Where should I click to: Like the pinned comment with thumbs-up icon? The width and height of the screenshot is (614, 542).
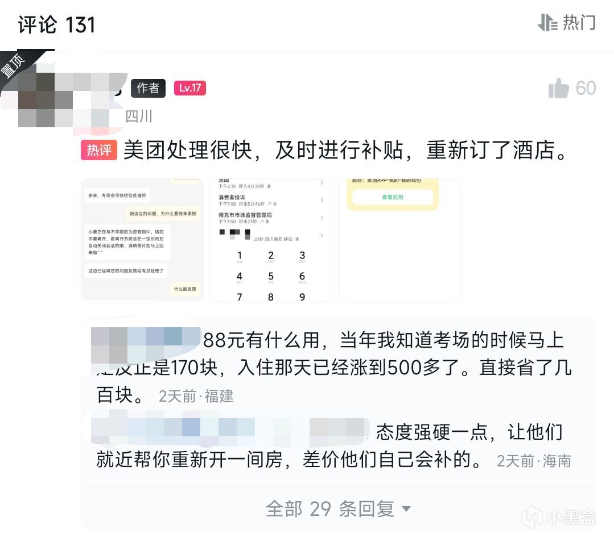click(x=558, y=88)
